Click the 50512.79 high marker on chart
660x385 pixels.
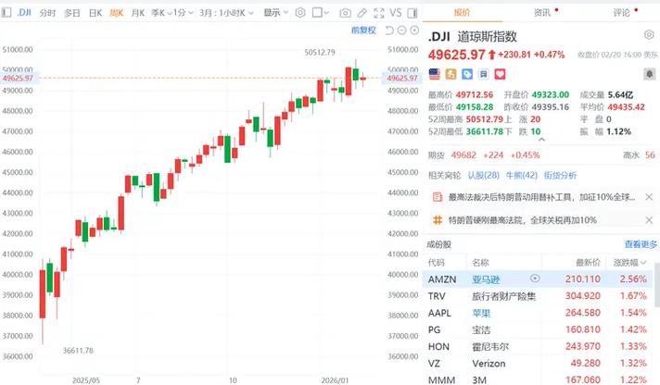[320, 52]
